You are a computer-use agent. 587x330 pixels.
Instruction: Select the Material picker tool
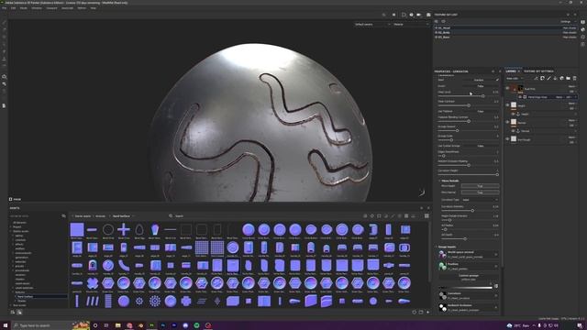click(x=4, y=66)
